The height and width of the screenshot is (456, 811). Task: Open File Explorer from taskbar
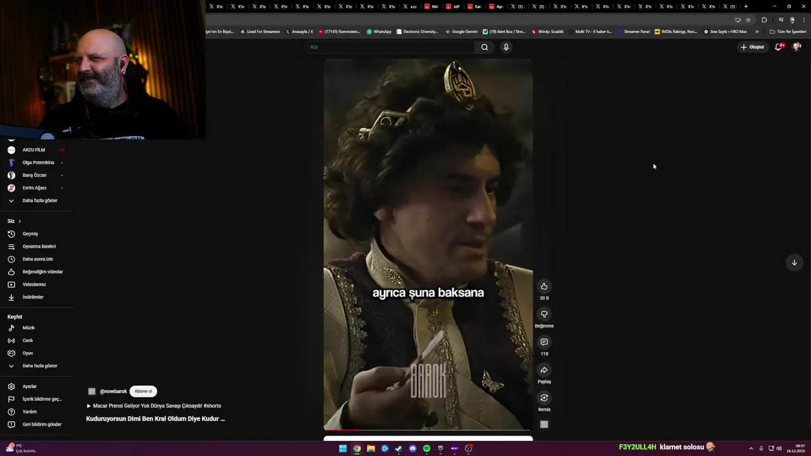click(x=371, y=448)
